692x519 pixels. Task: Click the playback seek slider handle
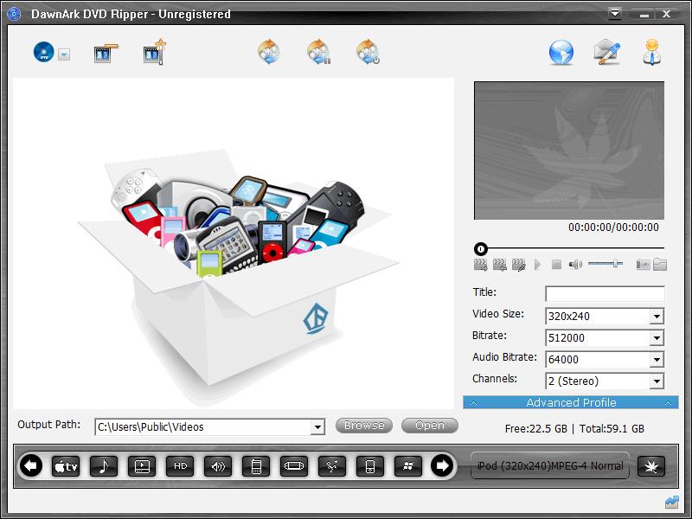(481, 249)
